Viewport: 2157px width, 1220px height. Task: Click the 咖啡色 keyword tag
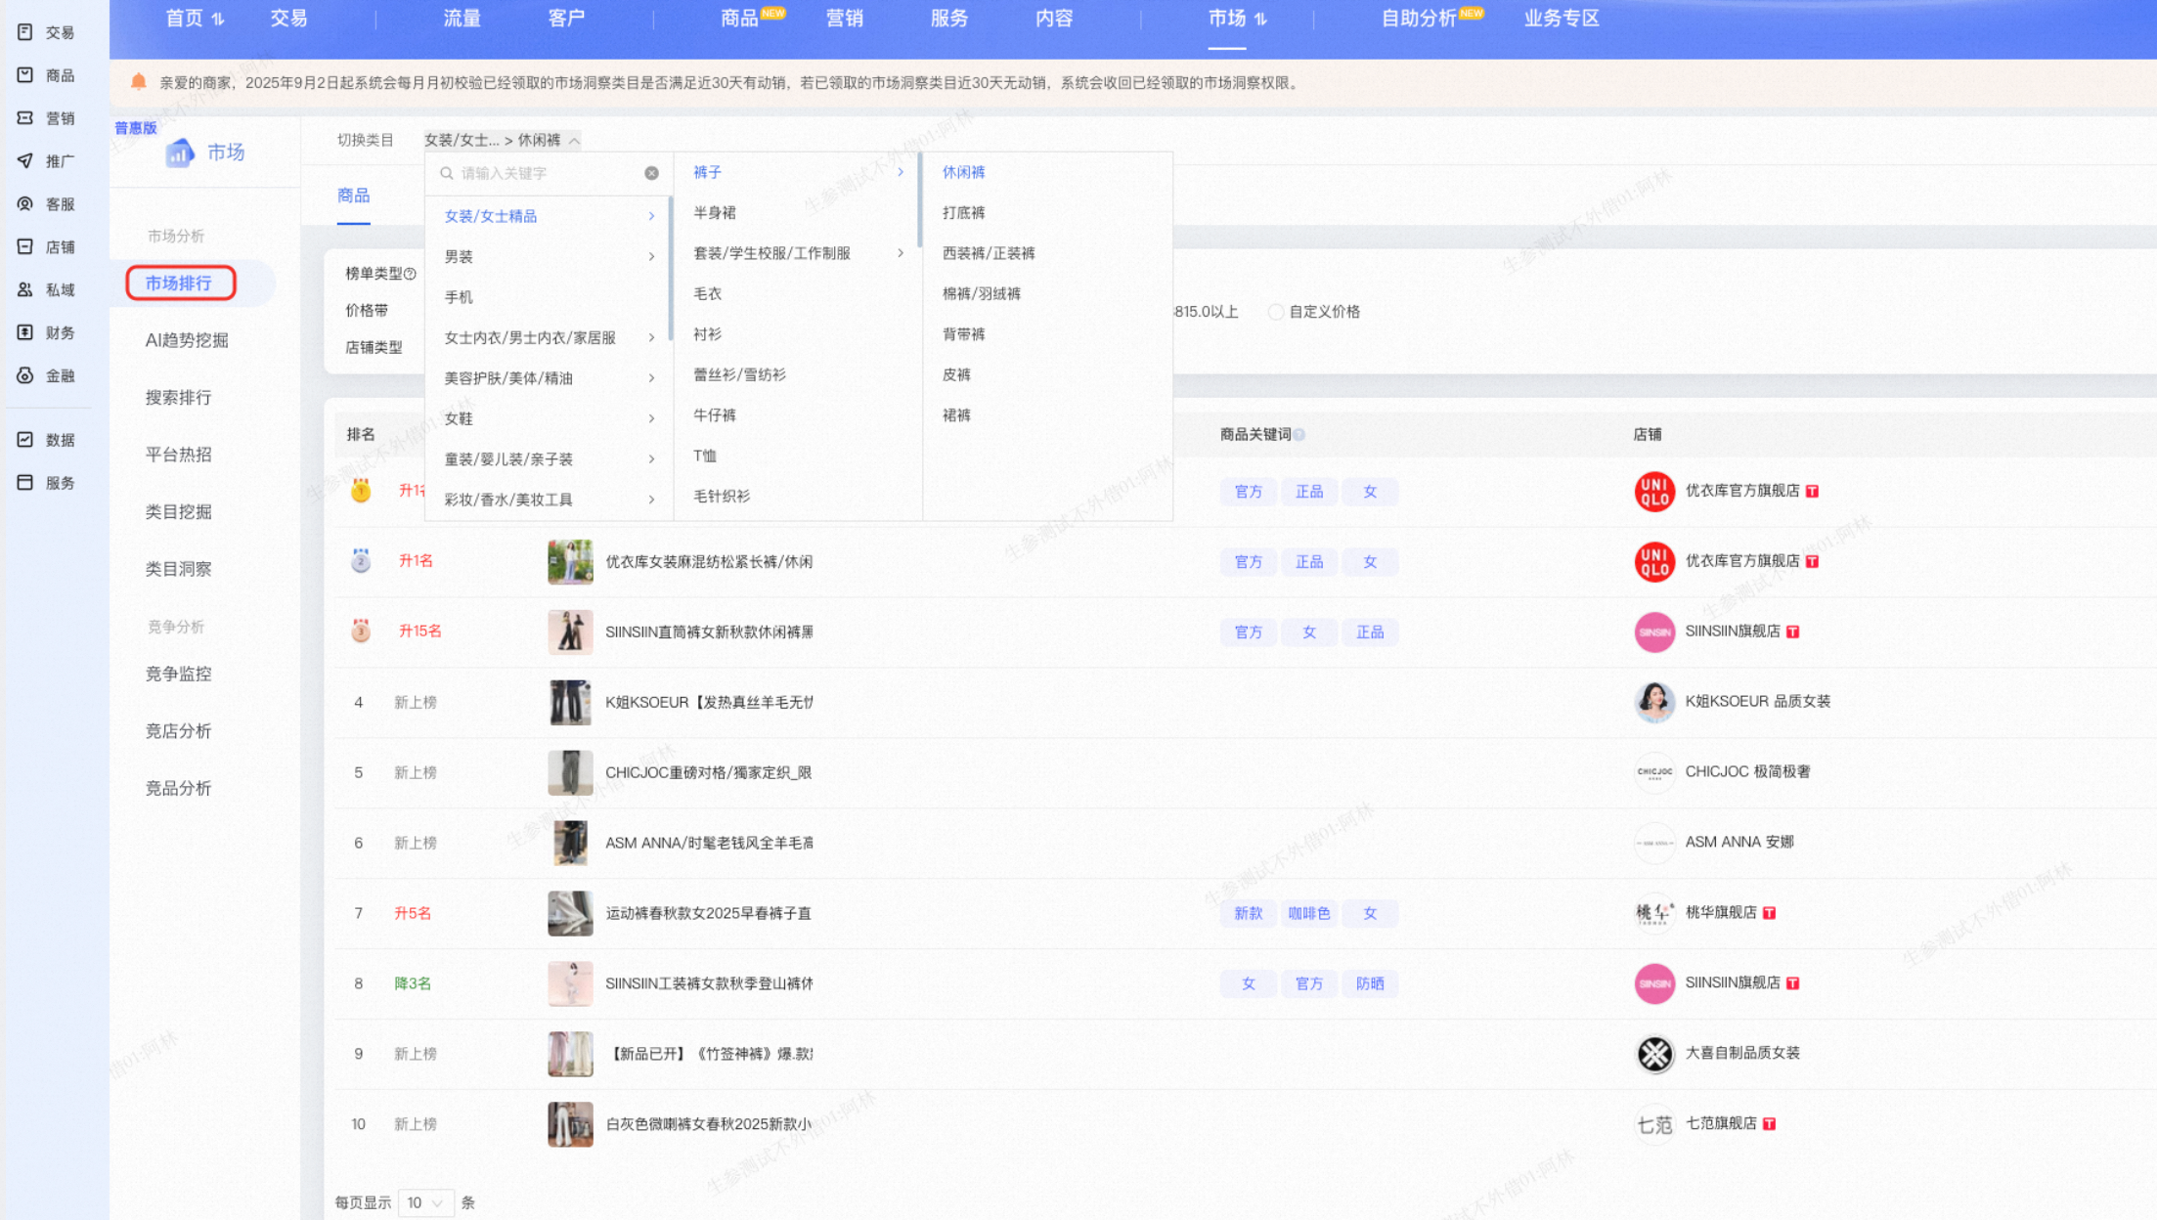(x=1309, y=913)
